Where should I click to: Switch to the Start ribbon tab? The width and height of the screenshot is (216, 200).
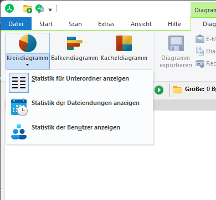(x=46, y=24)
